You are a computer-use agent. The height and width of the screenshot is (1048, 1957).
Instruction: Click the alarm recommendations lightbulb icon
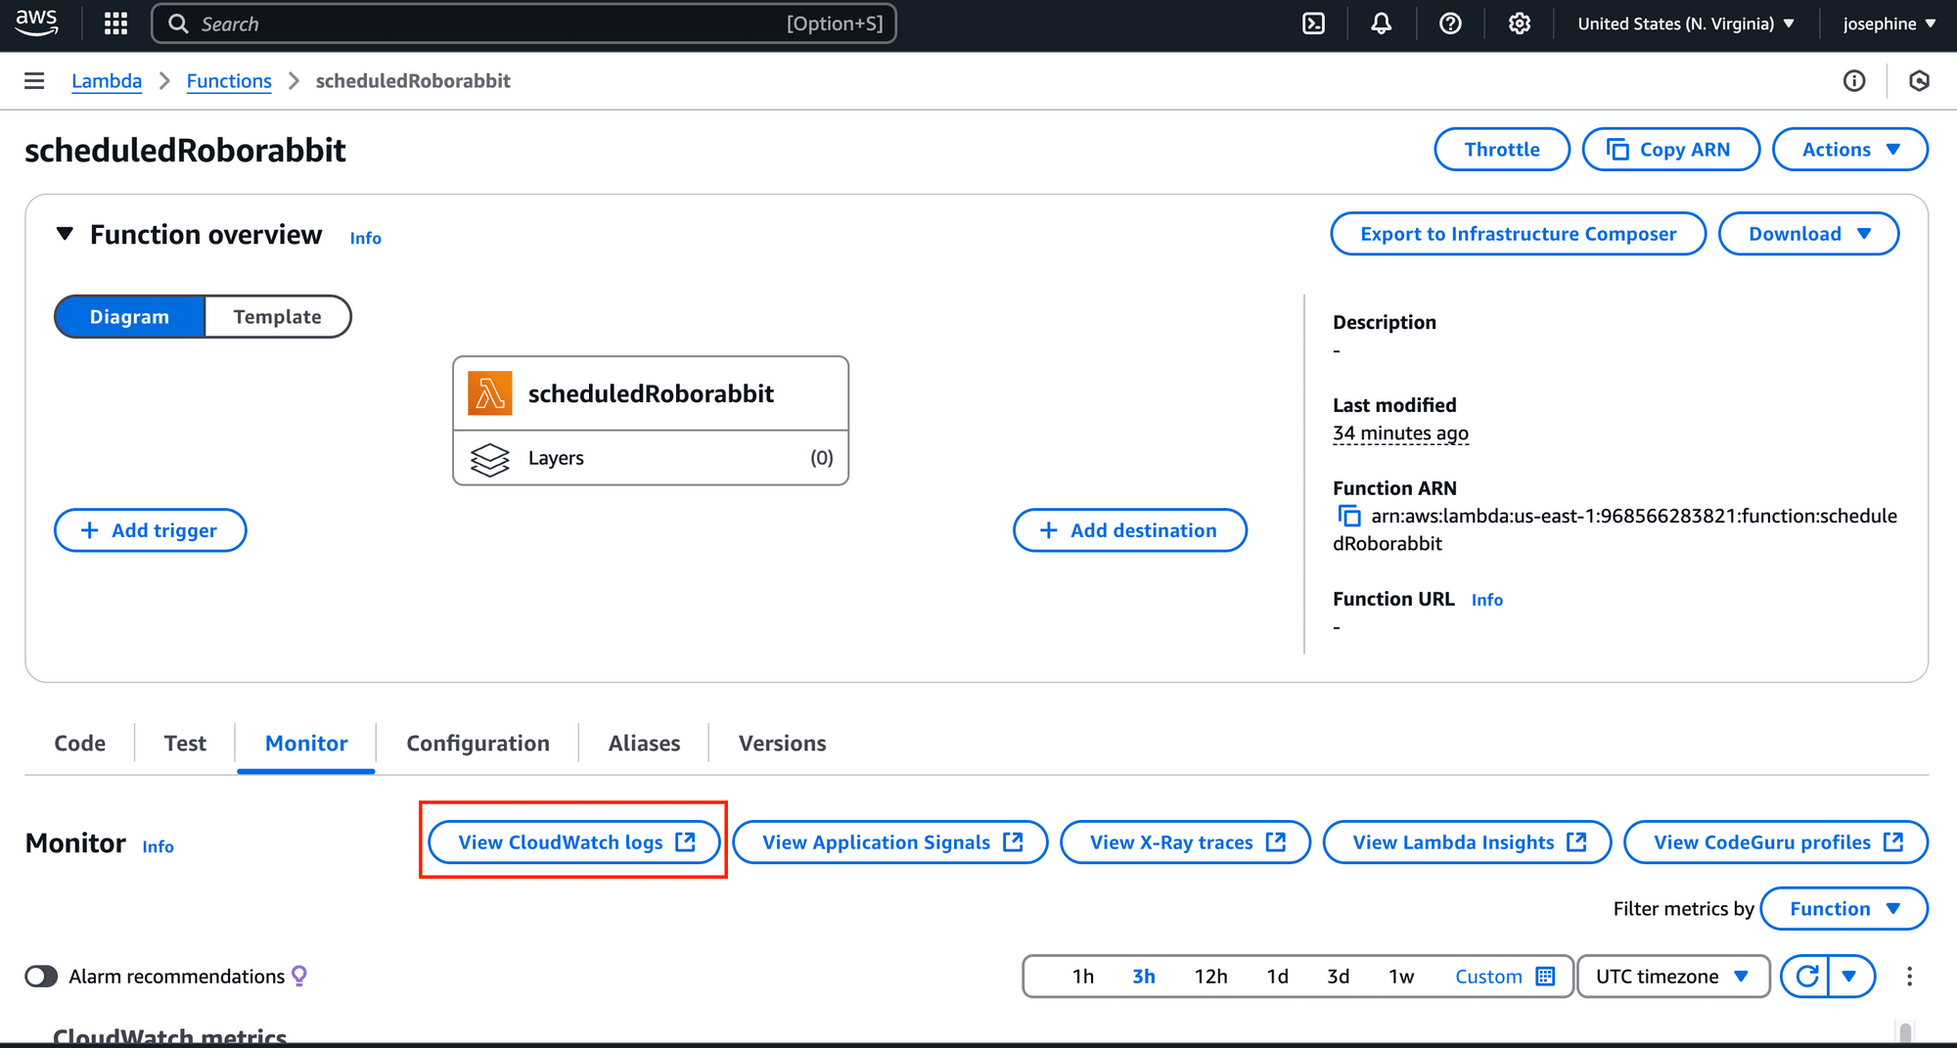(299, 976)
